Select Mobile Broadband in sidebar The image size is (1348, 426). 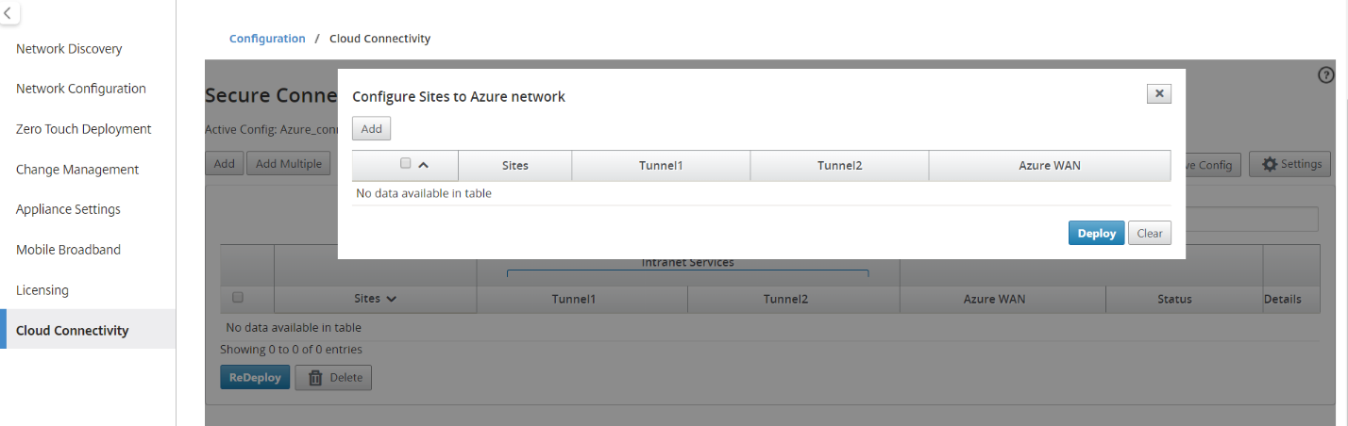(68, 250)
